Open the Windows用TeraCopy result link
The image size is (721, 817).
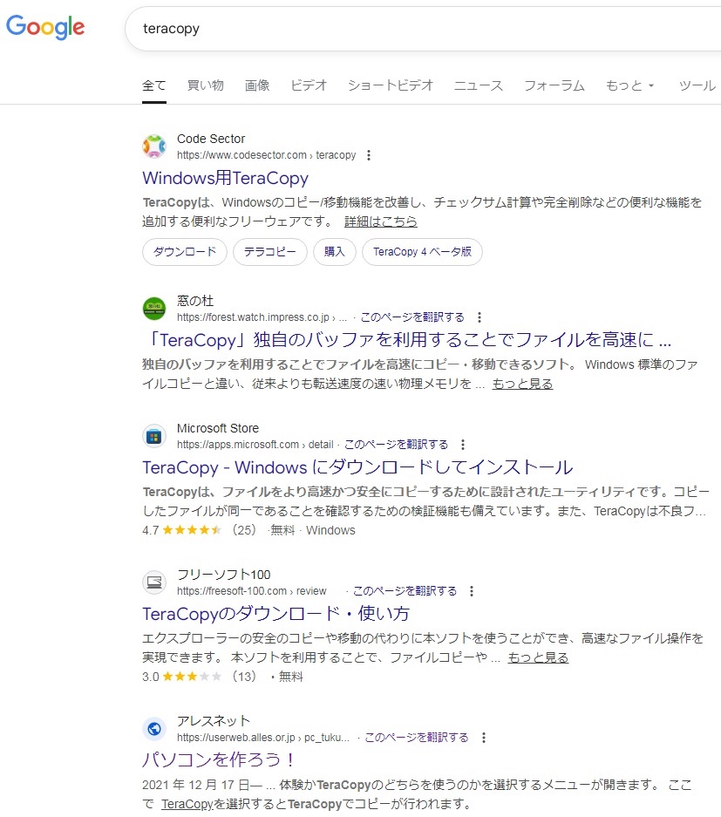(x=225, y=178)
